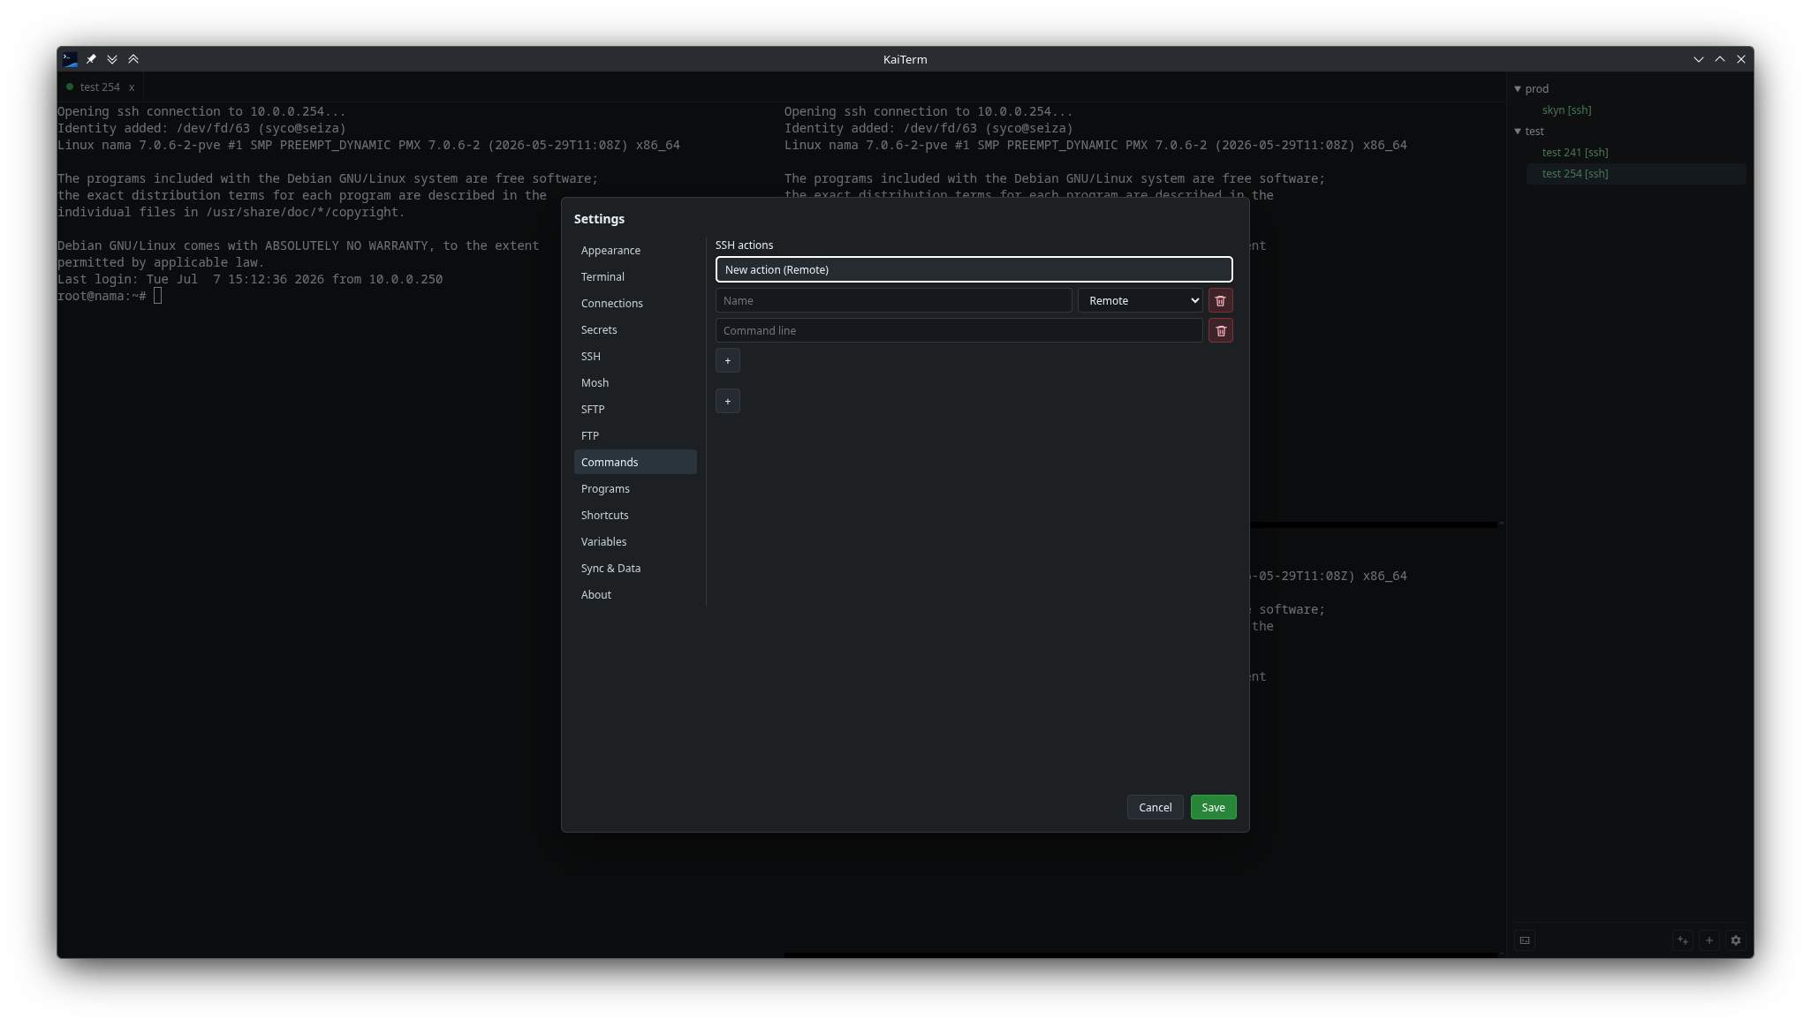The height and width of the screenshot is (1026, 1811).
Task: Open the Appearance settings section
Action: tap(635, 251)
